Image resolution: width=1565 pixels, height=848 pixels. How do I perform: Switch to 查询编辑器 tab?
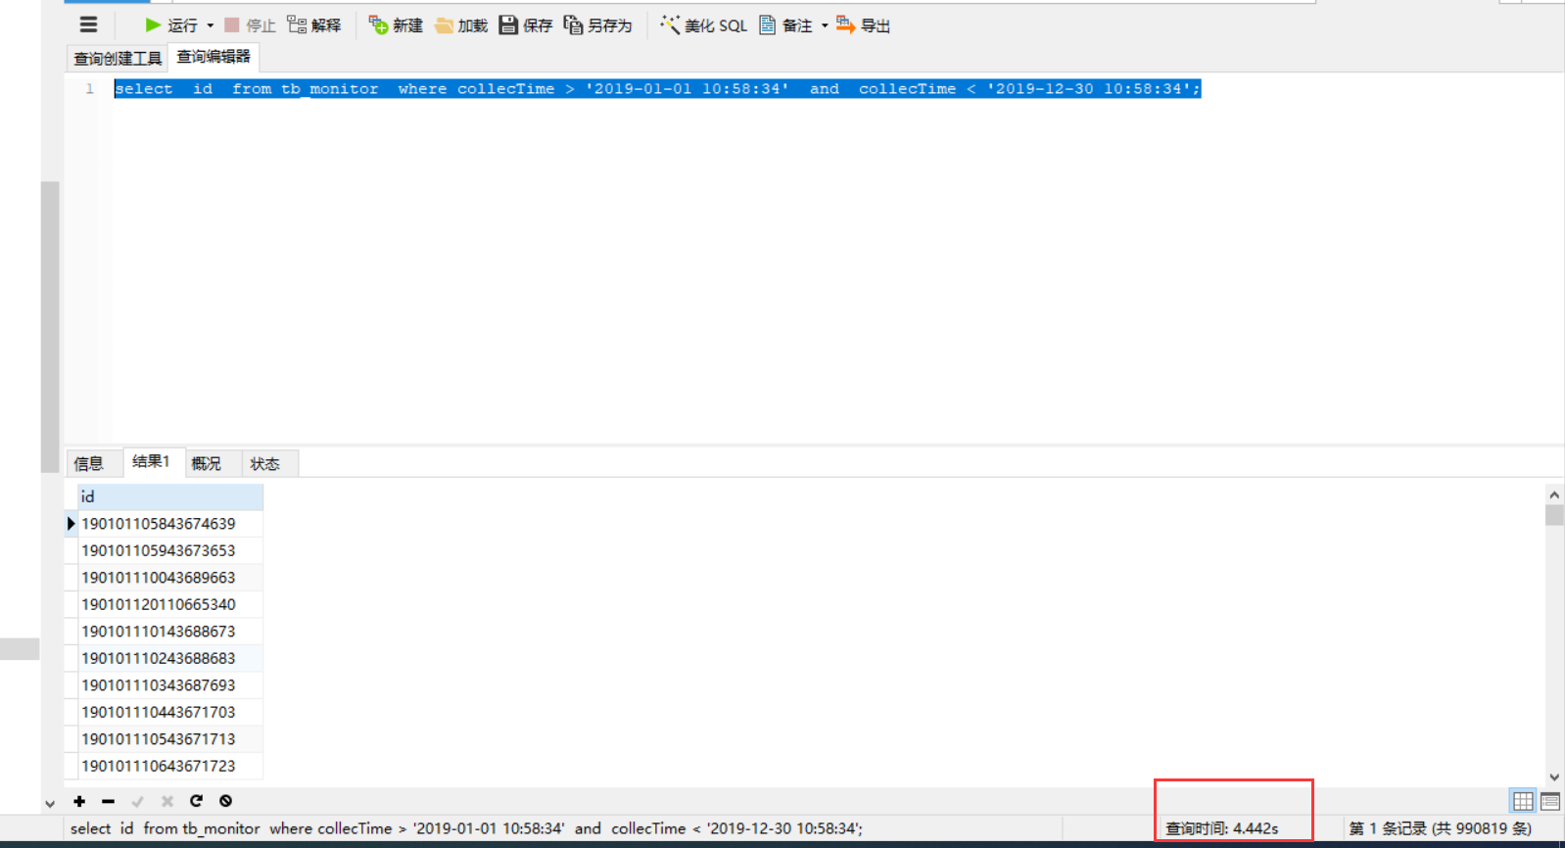coord(213,57)
